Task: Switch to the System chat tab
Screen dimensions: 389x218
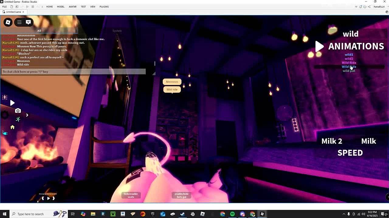Action: pos(117,31)
